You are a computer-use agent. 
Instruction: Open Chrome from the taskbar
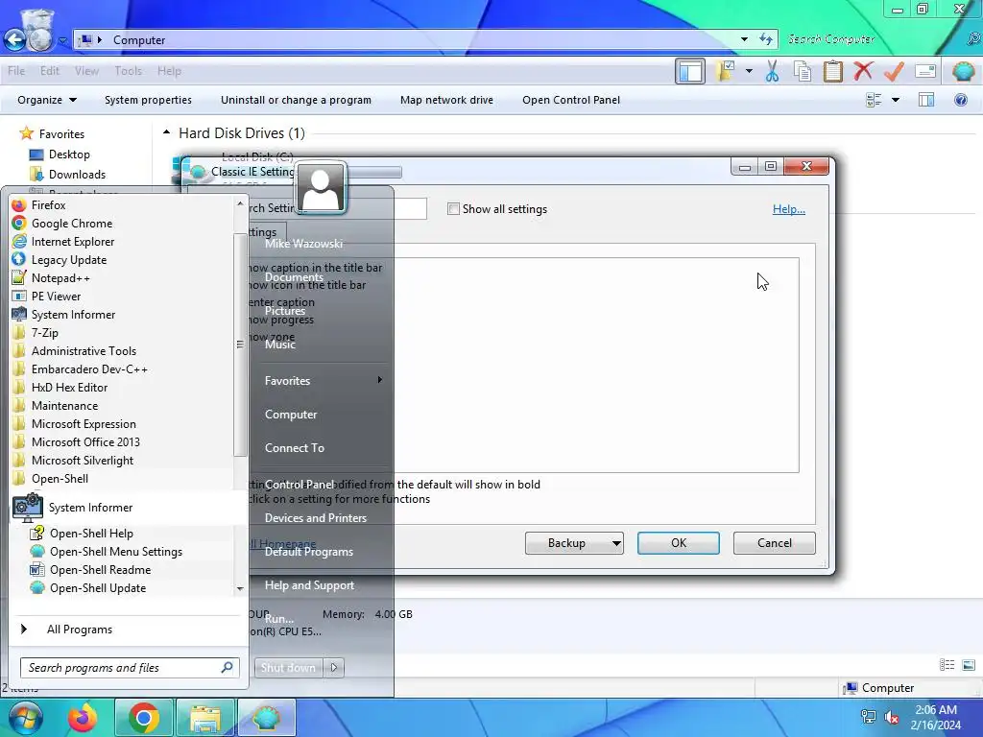point(144,718)
